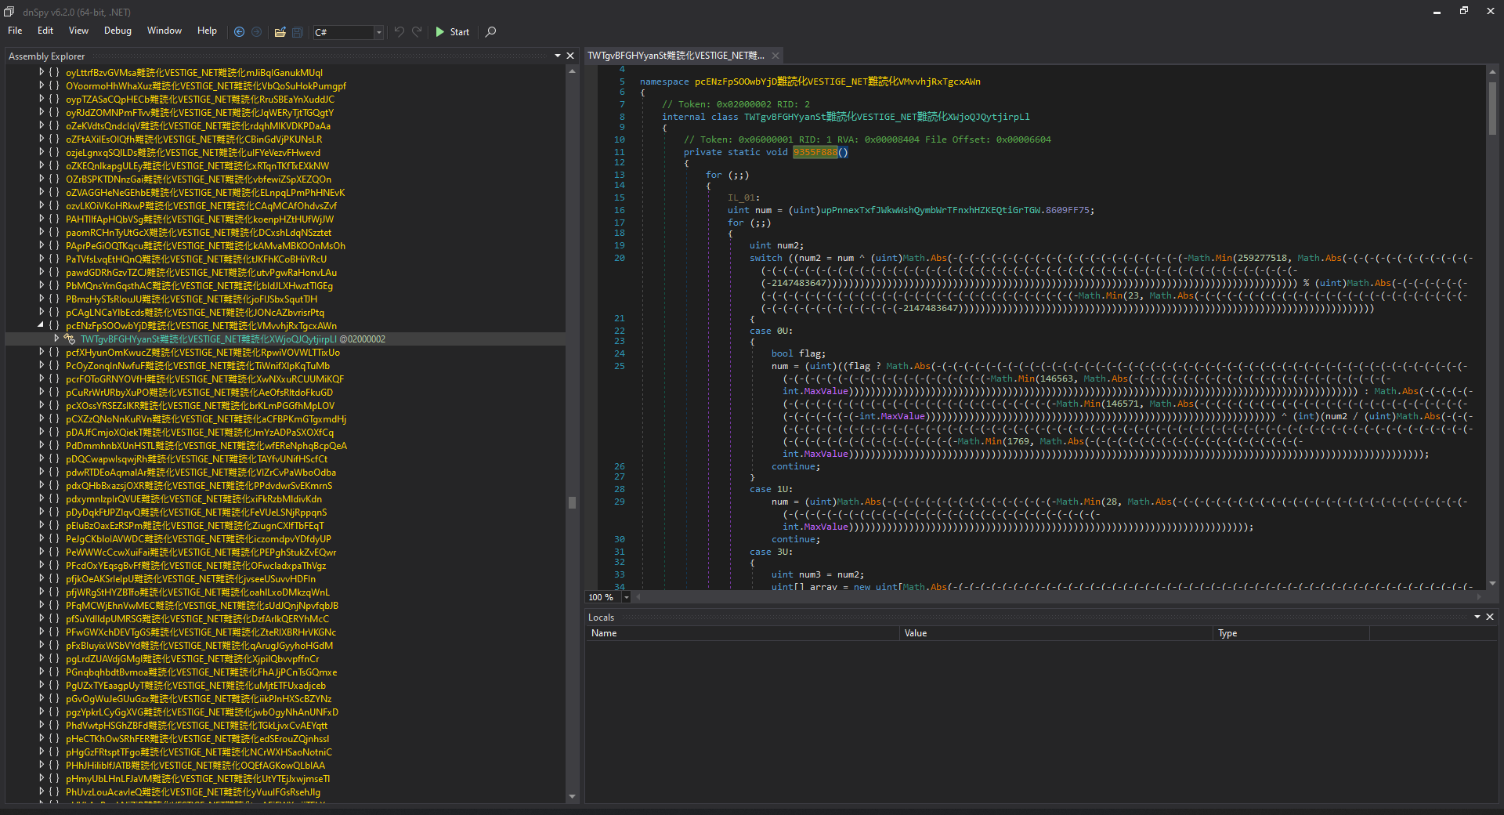Open the C# language dropdown

tap(378, 32)
